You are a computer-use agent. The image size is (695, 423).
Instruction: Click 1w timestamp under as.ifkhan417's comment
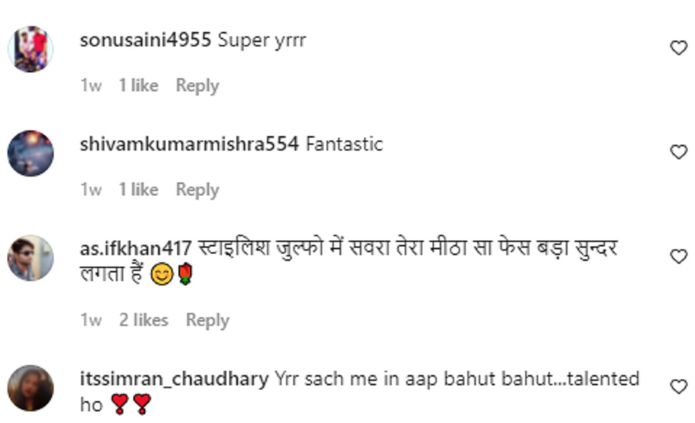(91, 320)
